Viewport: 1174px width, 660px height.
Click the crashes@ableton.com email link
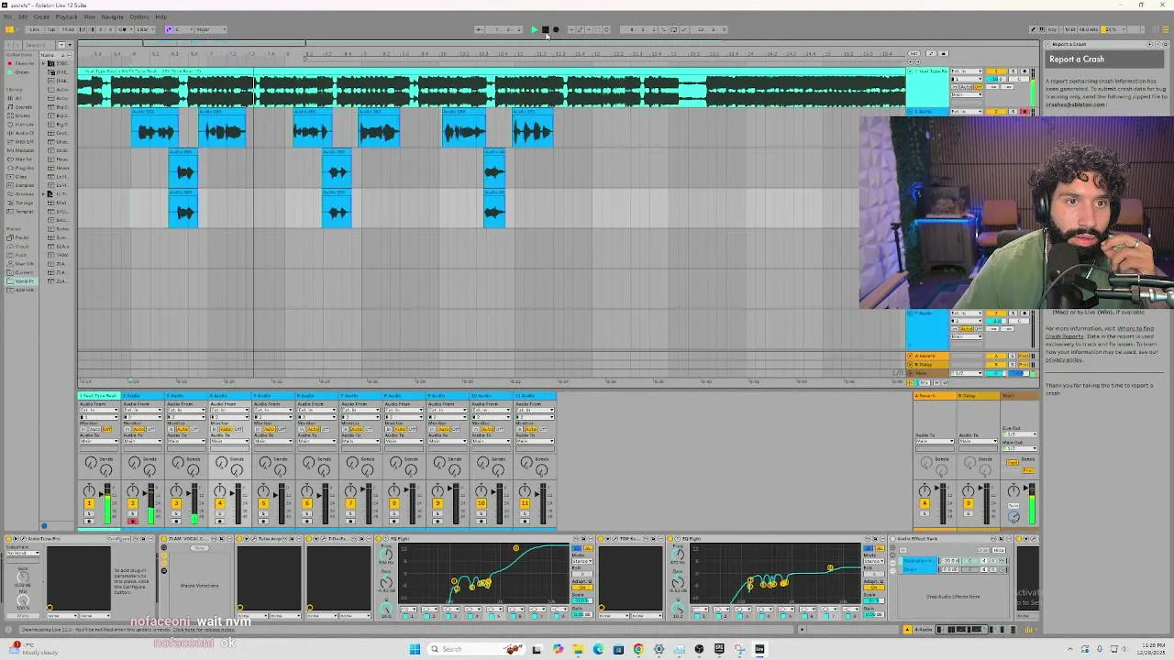(1075, 104)
